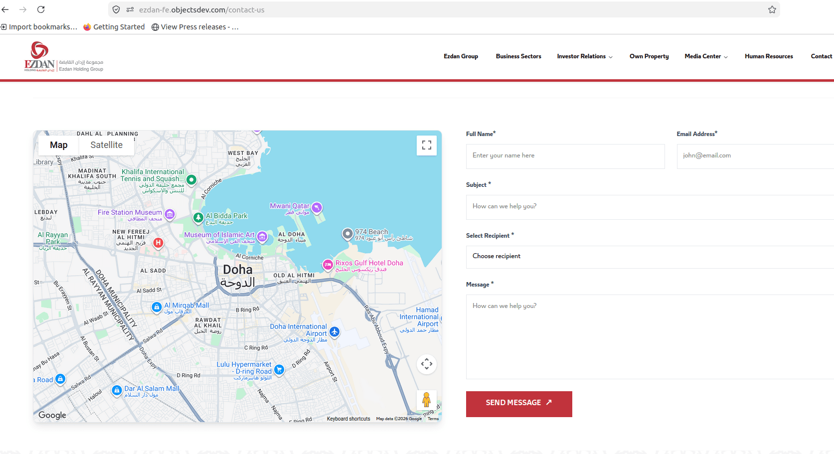This screenshot has width=834, height=454.
Task: Open the Getting Started bookmark
Action: pos(114,27)
